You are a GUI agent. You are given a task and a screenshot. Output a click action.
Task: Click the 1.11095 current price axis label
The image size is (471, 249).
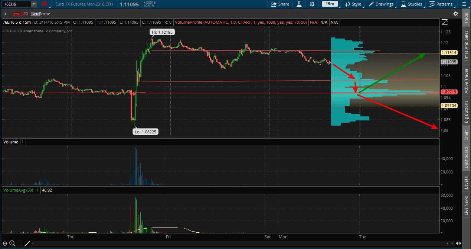point(449,62)
